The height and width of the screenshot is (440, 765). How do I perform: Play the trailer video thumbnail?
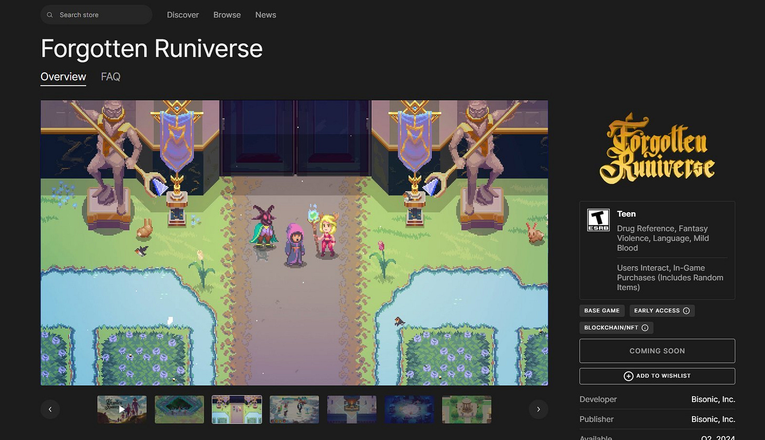click(x=122, y=410)
